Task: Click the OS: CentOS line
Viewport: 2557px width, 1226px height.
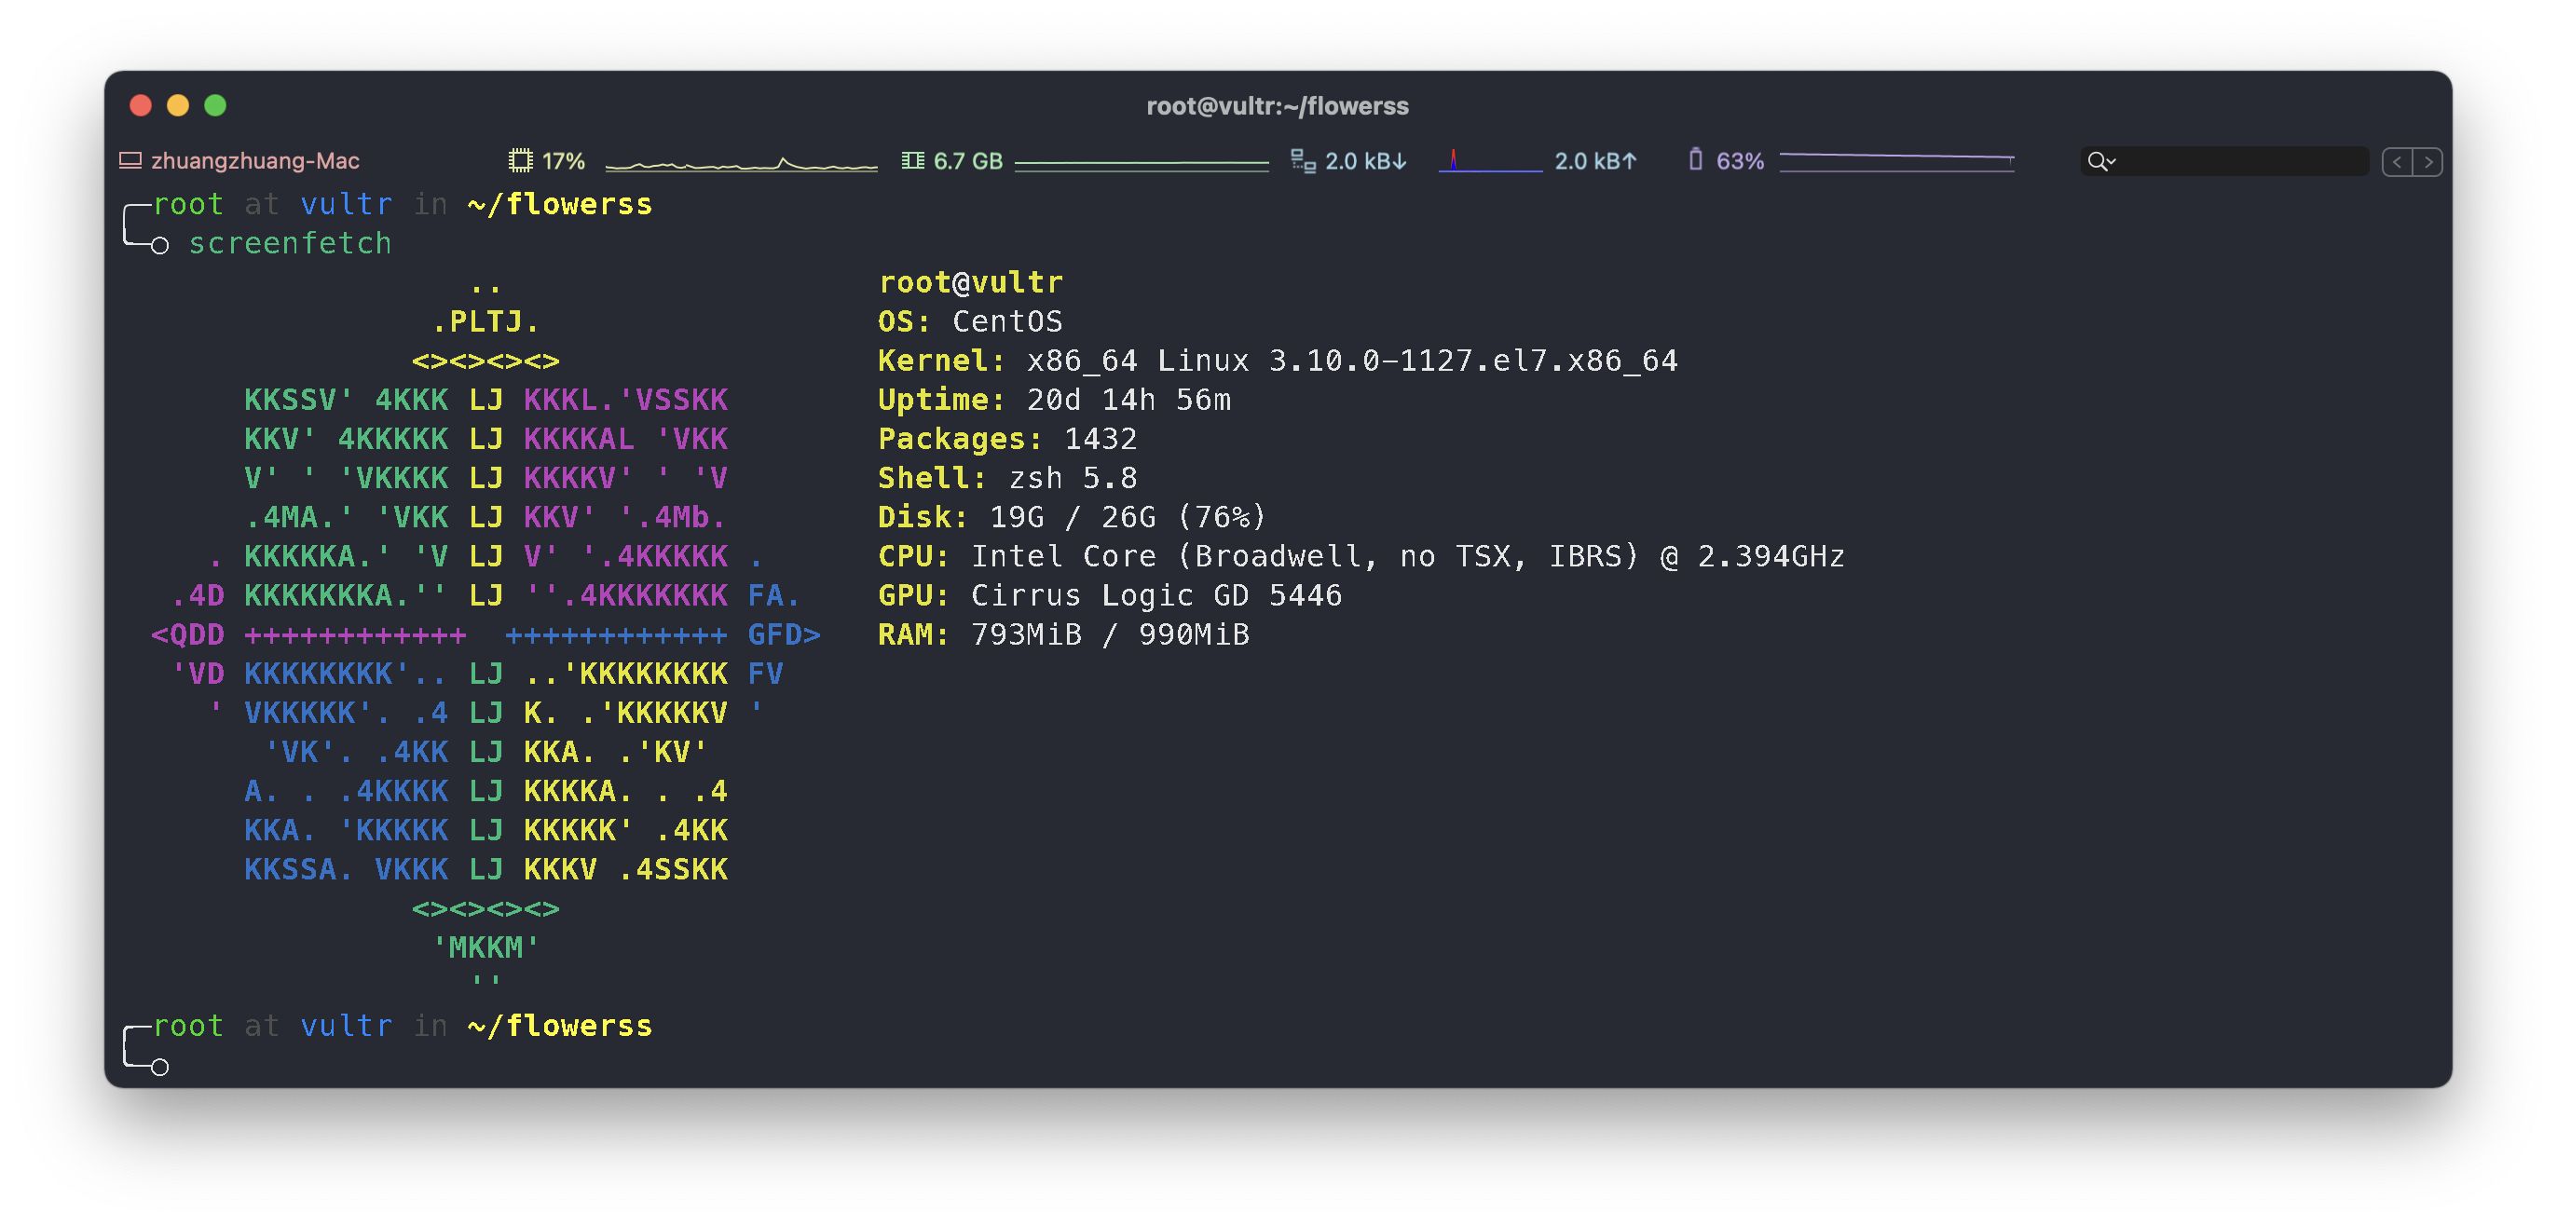Action: [x=970, y=321]
